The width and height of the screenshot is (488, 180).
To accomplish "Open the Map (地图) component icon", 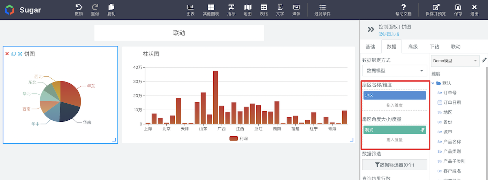I will 247,10.
